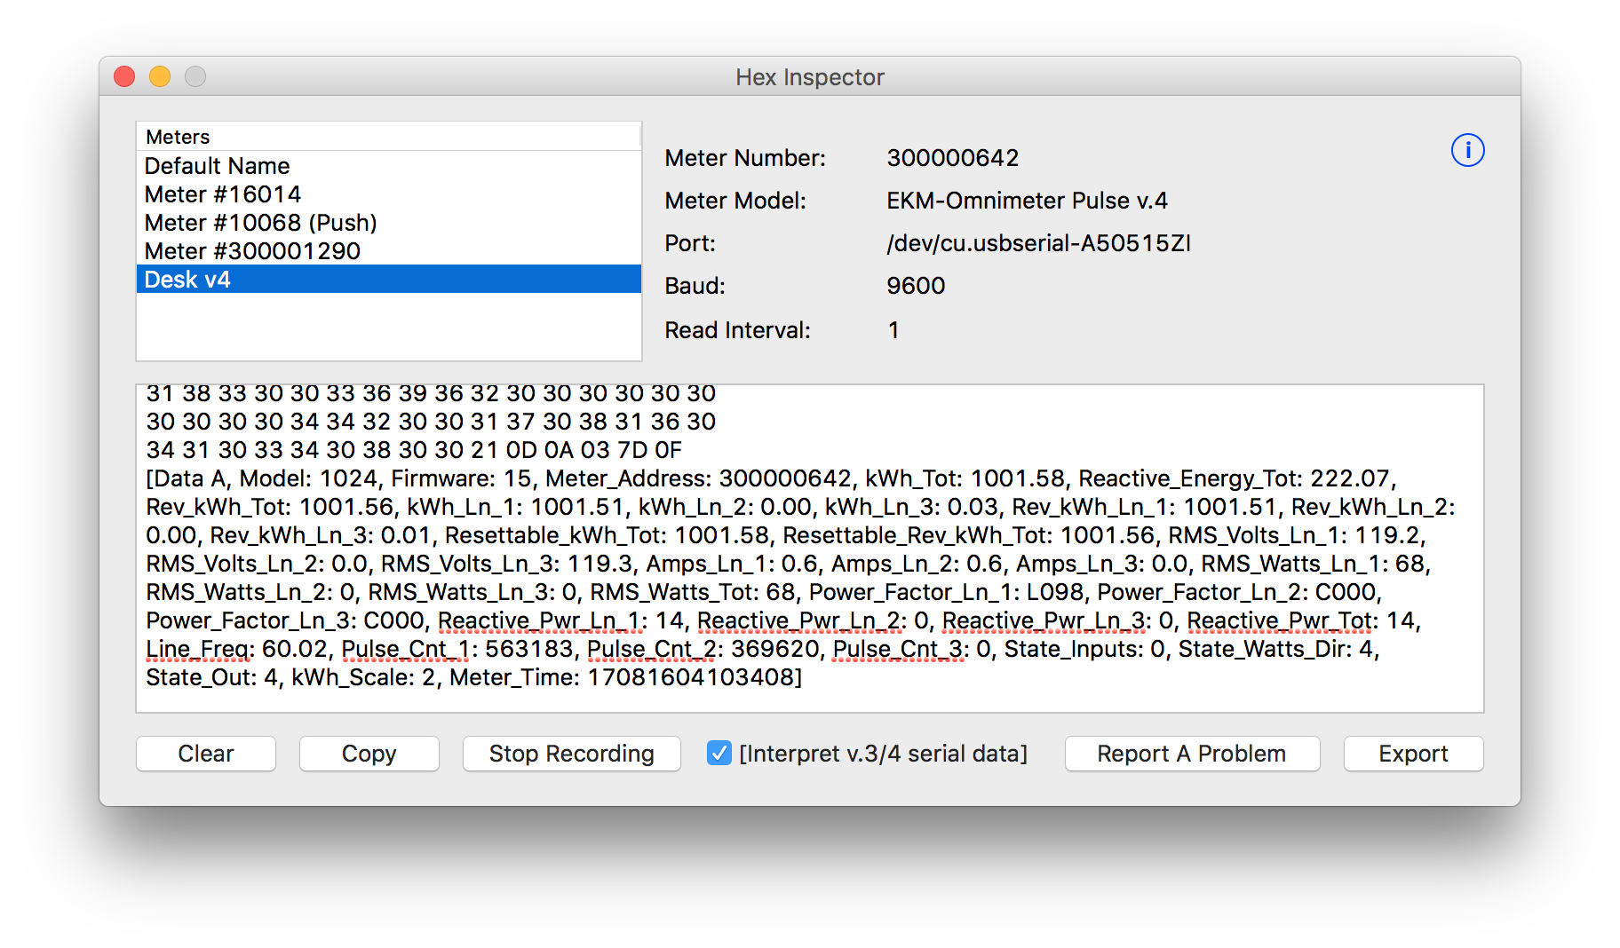Viewport: 1620px width, 948px height.
Task: Click the Meters column header
Action: click(x=388, y=137)
